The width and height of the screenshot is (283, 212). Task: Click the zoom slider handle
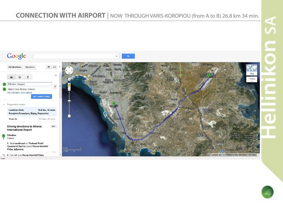pyautogui.click(x=69, y=101)
